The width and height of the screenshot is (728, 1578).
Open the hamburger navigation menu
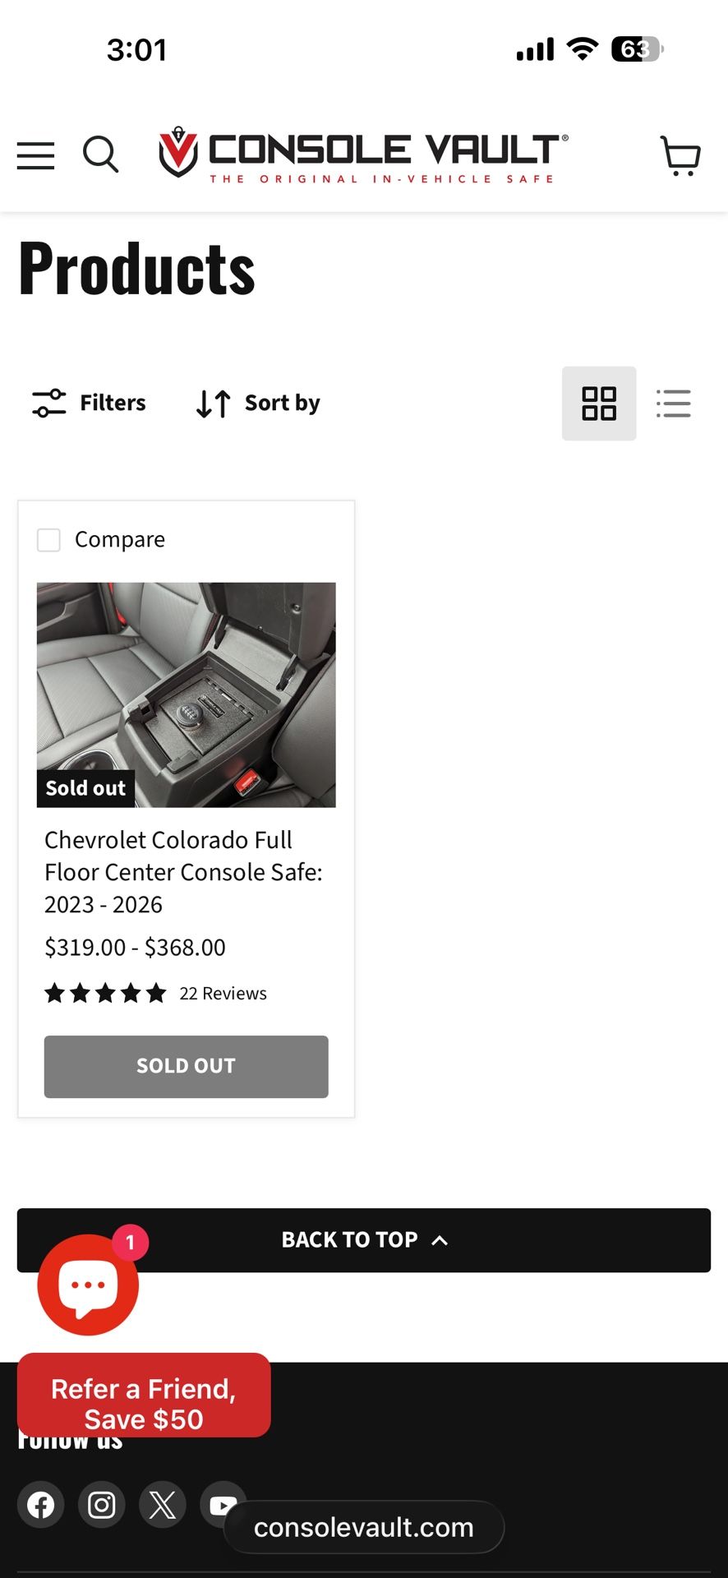click(x=35, y=155)
